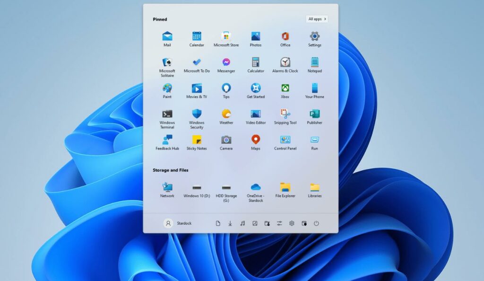Image resolution: width=484 pixels, height=281 pixels.
Task: Launch Office from pinned apps
Action: click(x=285, y=39)
